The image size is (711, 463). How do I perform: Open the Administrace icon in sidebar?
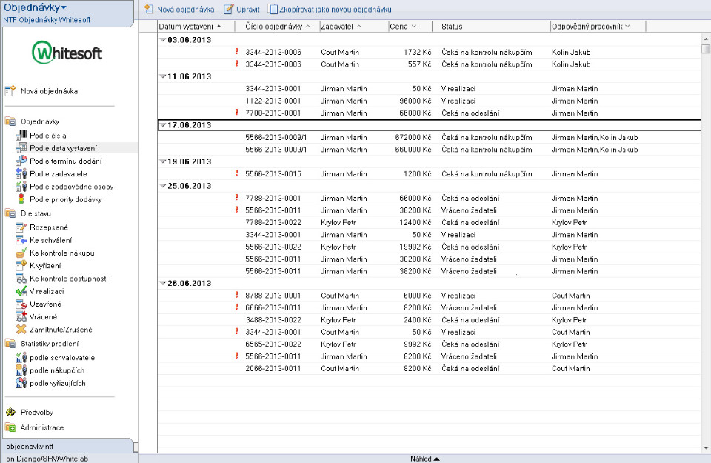(x=10, y=427)
